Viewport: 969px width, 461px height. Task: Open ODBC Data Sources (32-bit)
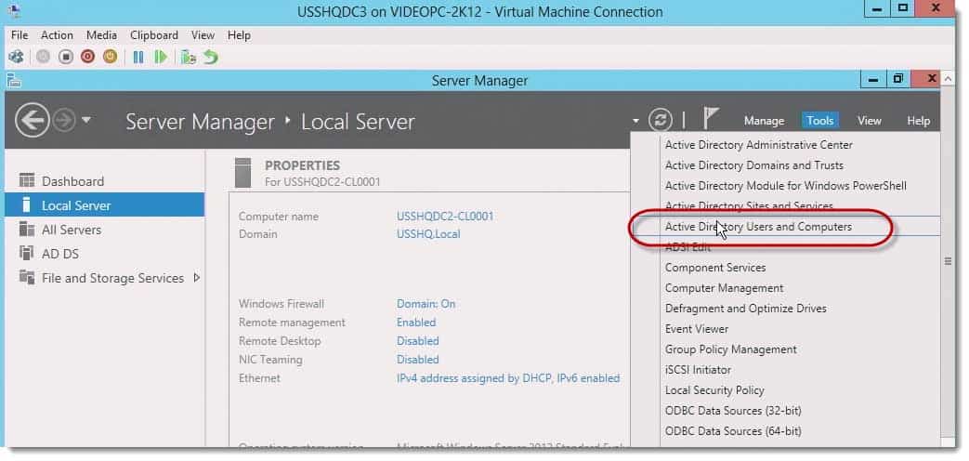click(733, 410)
